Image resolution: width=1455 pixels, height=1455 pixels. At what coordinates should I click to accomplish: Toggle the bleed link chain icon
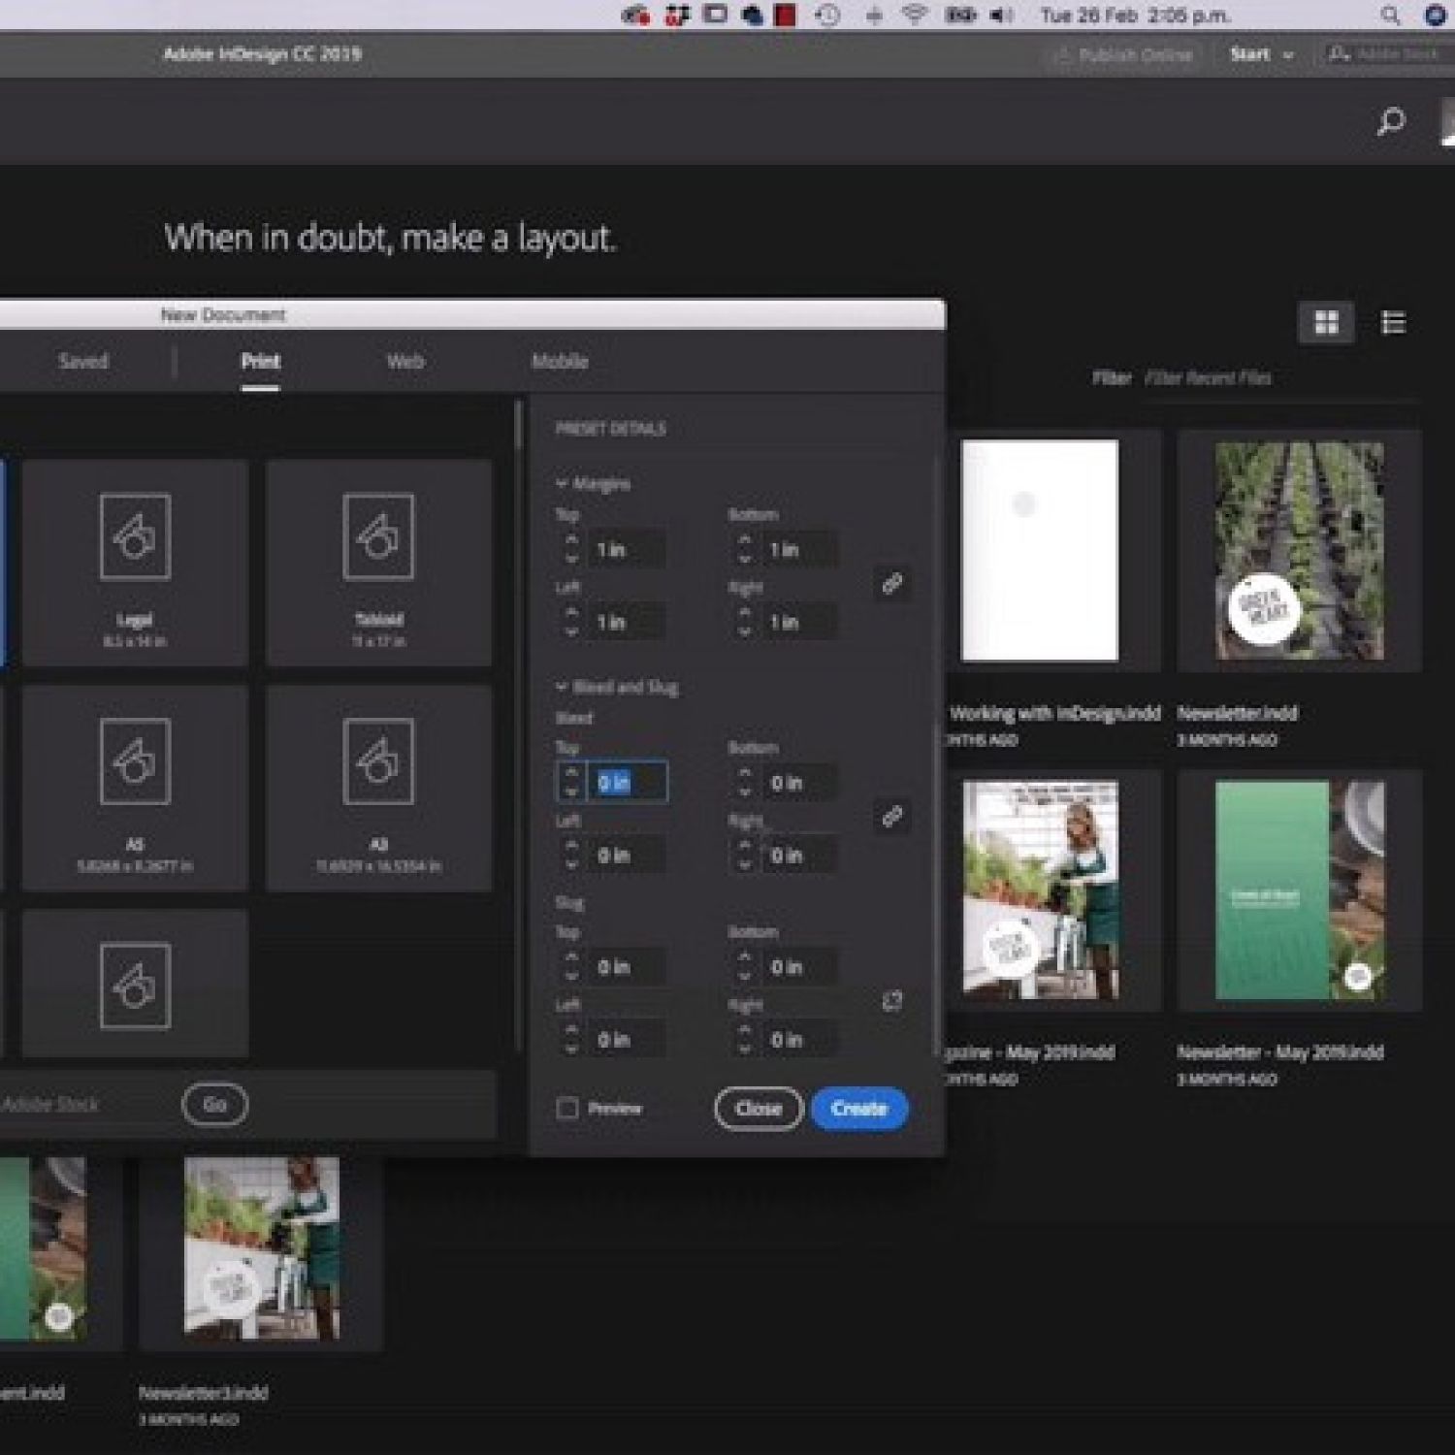891,817
